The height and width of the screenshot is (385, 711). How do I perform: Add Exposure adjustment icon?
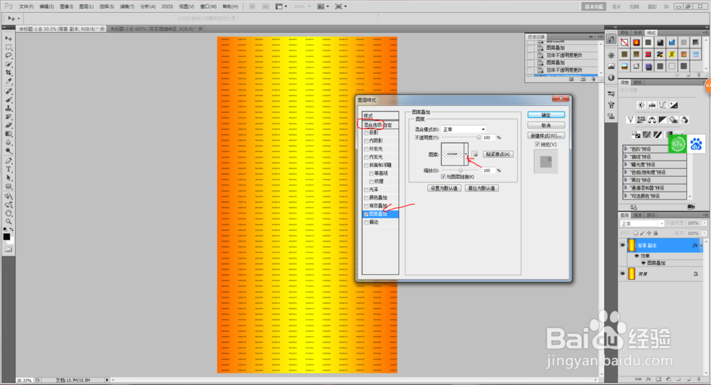pos(674,105)
